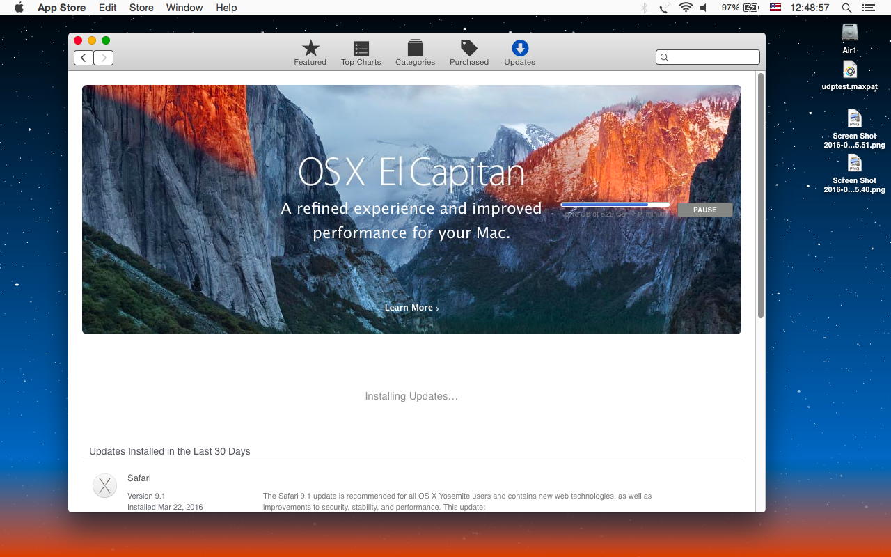Click the App Store search field
891x557 pixels.
(707, 57)
